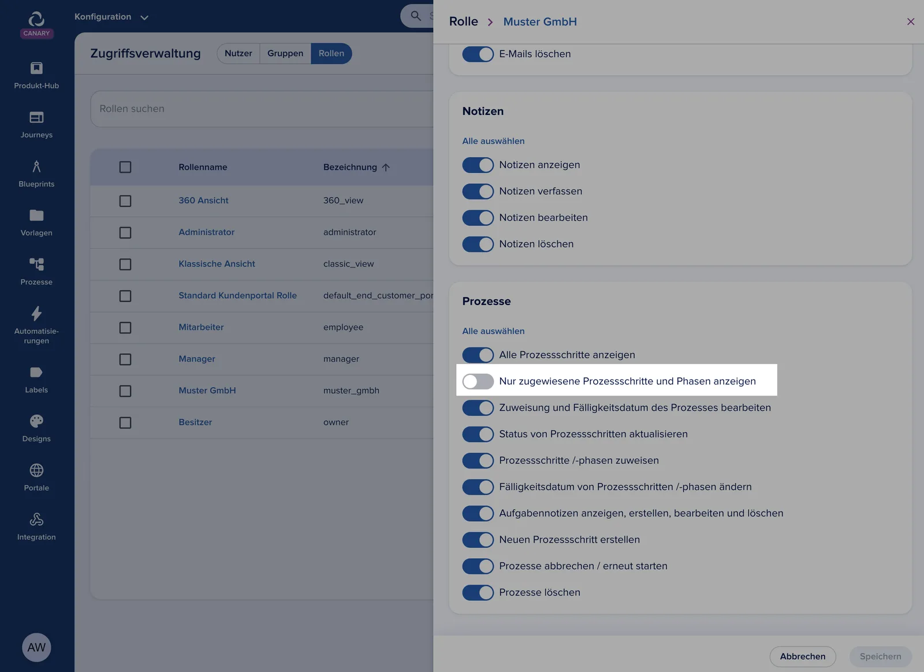The height and width of the screenshot is (672, 924).
Task: Open Automatisierungen lightning icon
Action: (36, 314)
